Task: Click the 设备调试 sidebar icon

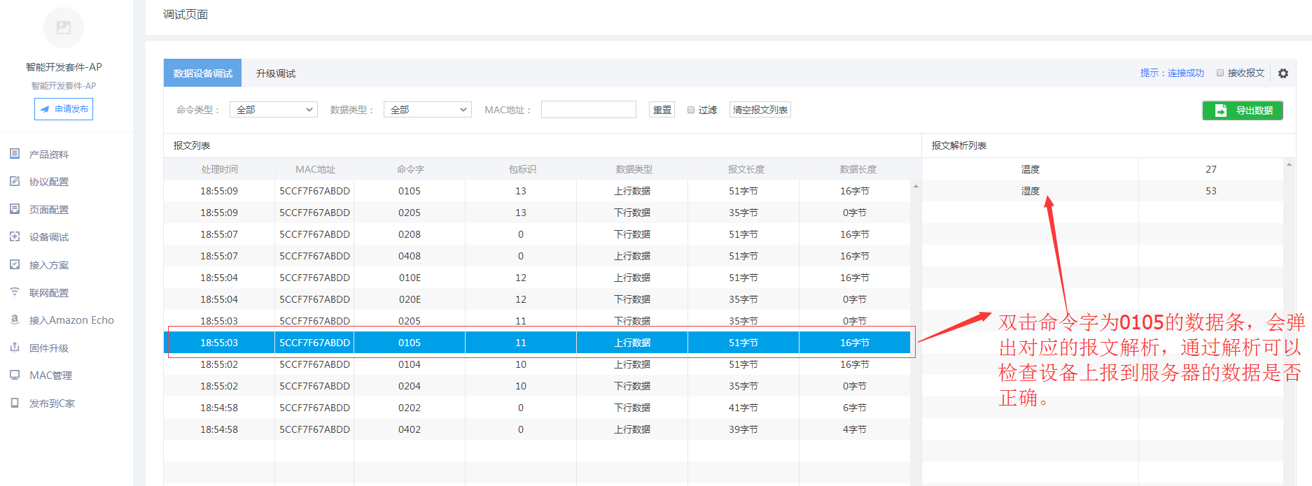Action: pos(15,236)
